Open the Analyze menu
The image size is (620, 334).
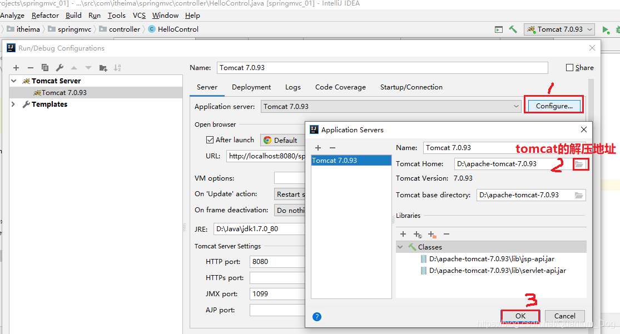pos(12,16)
